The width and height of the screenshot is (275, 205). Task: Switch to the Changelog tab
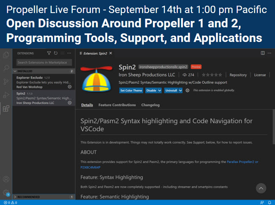pos(150,105)
